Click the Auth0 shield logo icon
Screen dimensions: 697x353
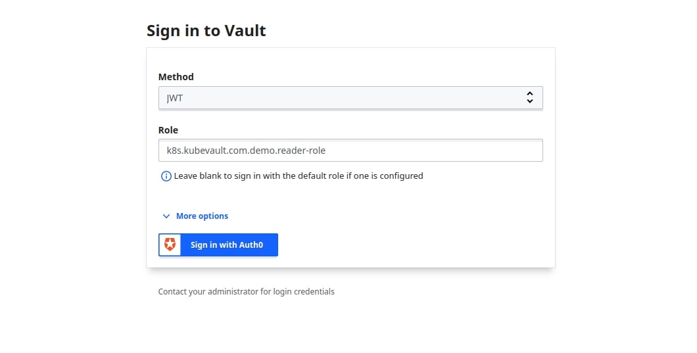point(170,245)
